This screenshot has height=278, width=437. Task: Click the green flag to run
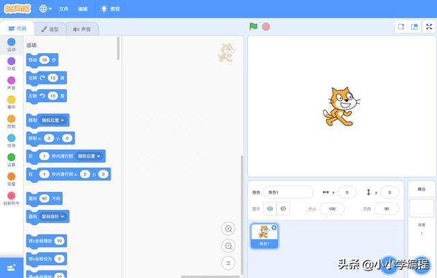[x=253, y=27]
